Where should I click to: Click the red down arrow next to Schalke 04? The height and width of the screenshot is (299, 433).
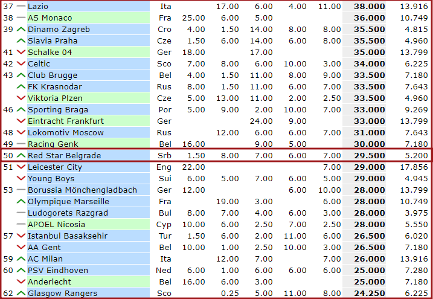click(21, 52)
